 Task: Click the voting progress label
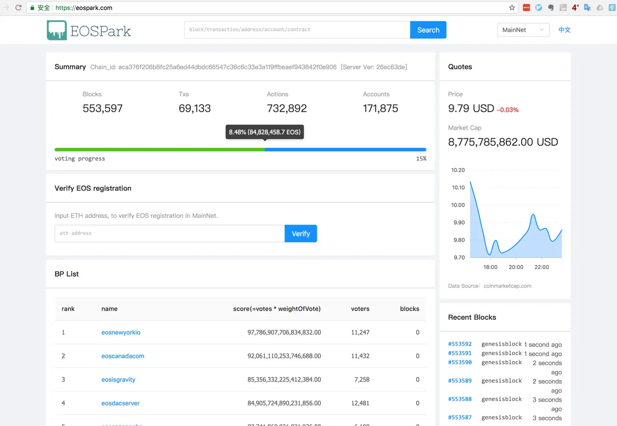pyautogui.click(x=80, y=159)
